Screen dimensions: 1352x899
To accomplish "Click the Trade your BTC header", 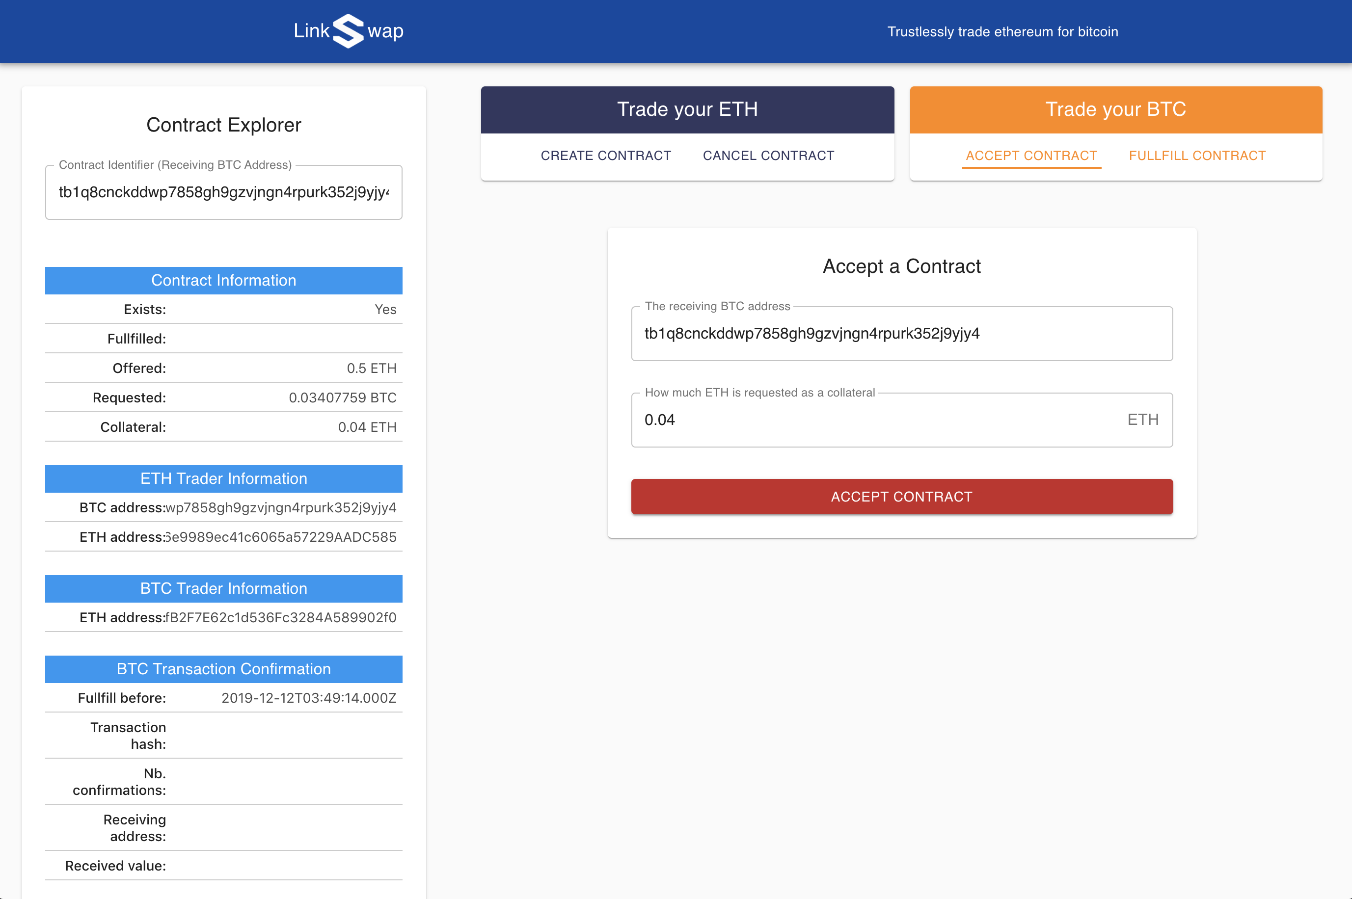I will tap(1115, 109).
